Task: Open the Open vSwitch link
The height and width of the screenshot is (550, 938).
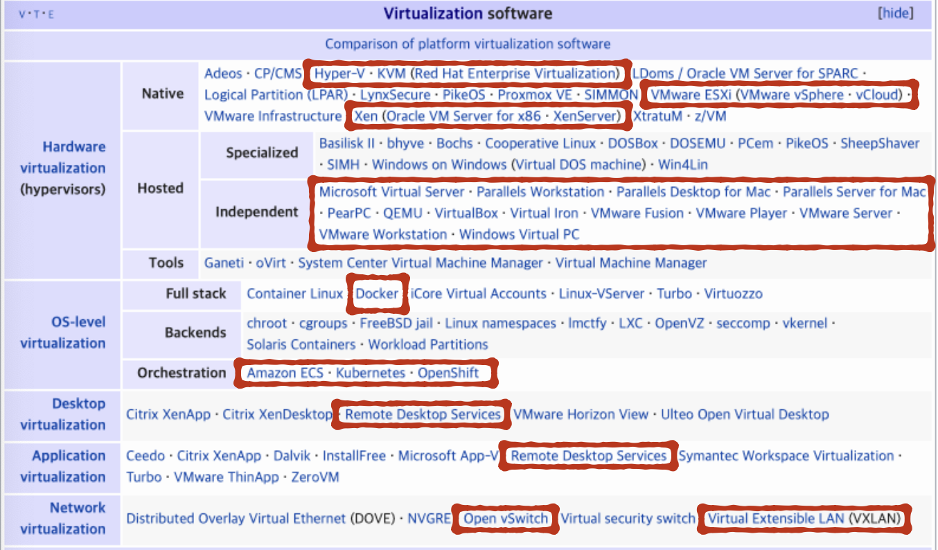Action: coord(506,518)
